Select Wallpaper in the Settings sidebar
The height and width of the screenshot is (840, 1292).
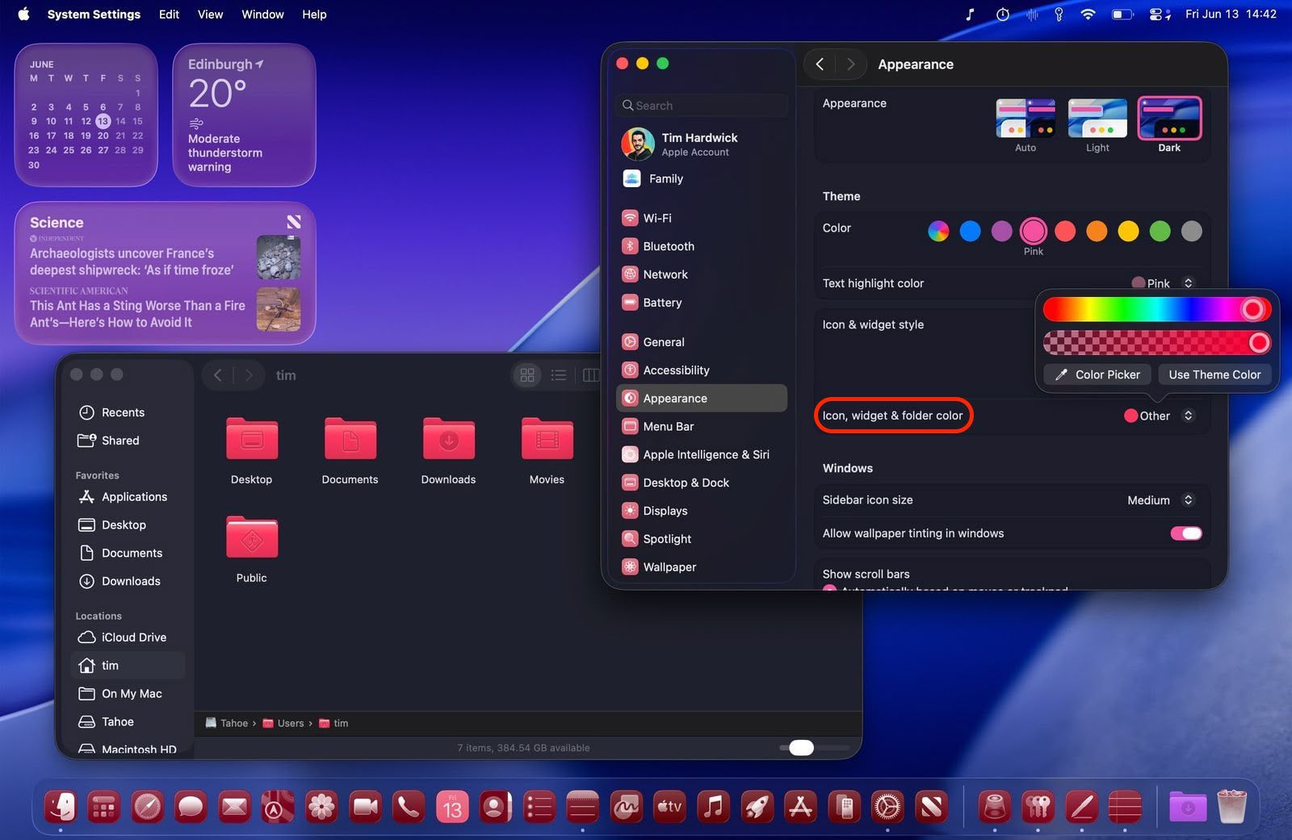coord(669,566)
